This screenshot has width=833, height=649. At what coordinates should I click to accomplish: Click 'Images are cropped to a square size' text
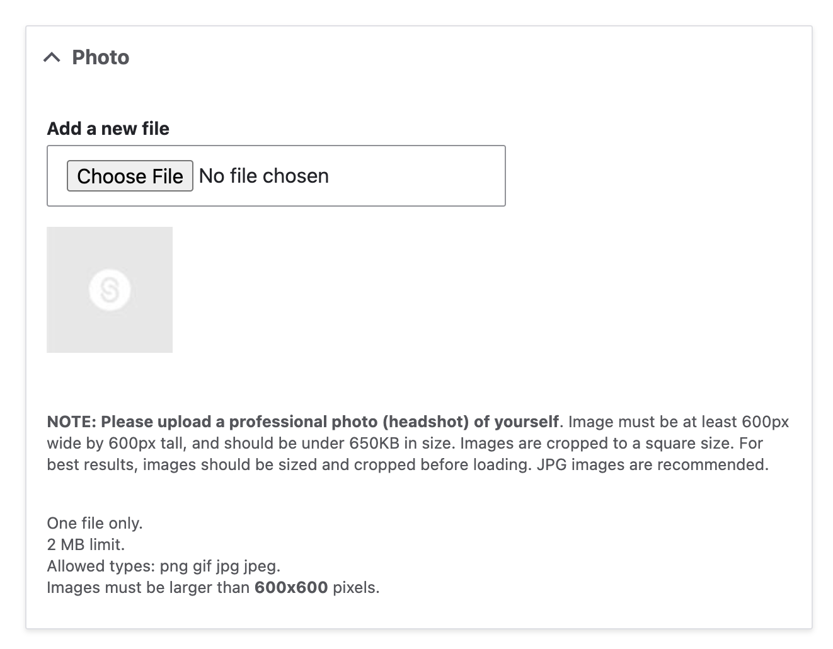coord(597,443)
